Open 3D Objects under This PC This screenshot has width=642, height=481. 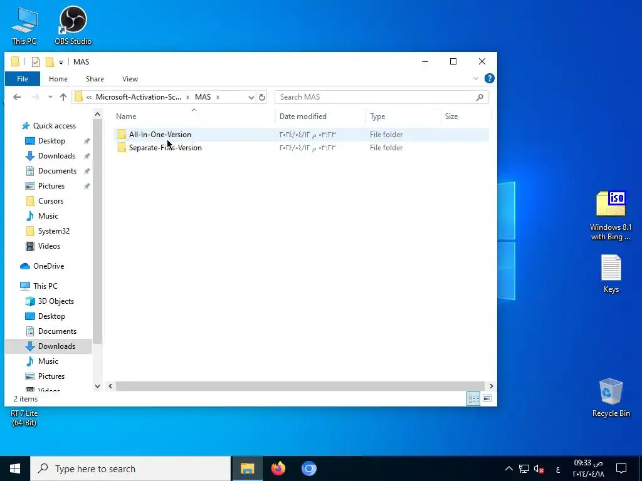56,301
